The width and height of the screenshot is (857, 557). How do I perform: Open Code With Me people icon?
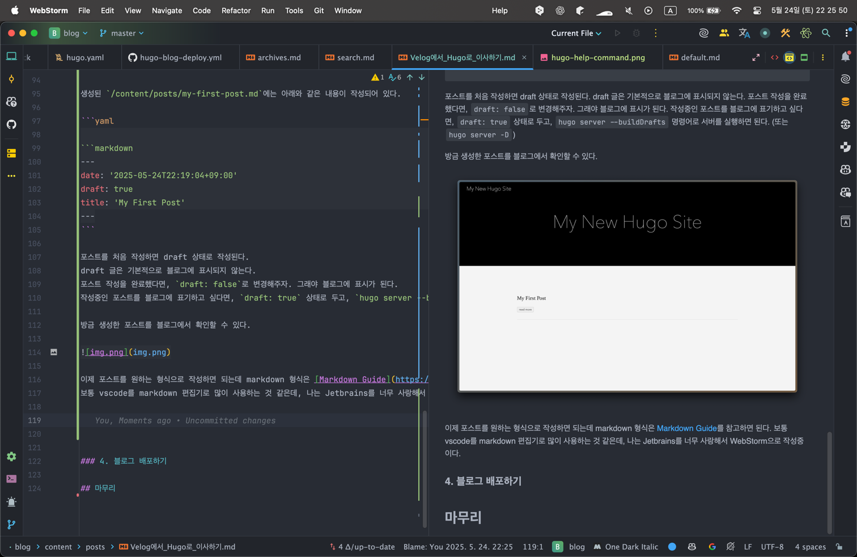pos(724,33)
